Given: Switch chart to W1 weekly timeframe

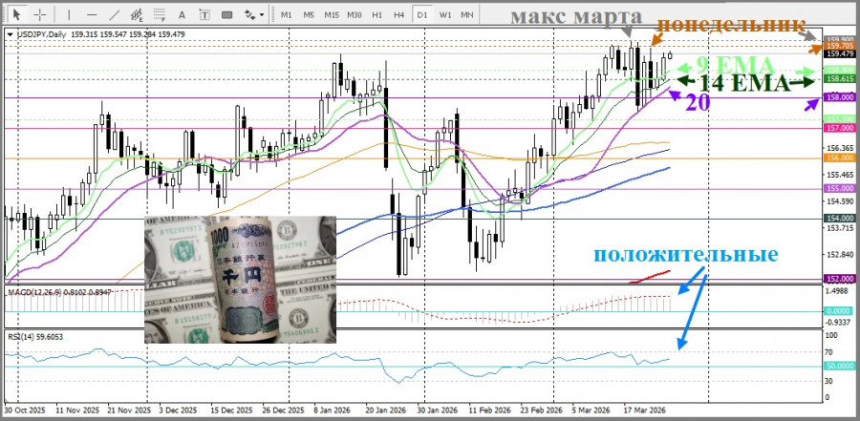Looking at the screenshot, I should [x=444, y=15].
